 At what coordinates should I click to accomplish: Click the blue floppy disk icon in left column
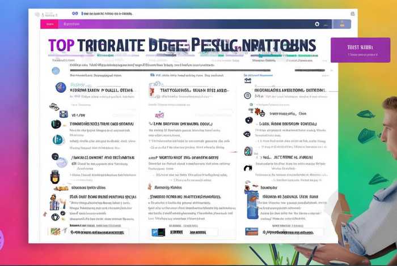click(x=64, y=114)
